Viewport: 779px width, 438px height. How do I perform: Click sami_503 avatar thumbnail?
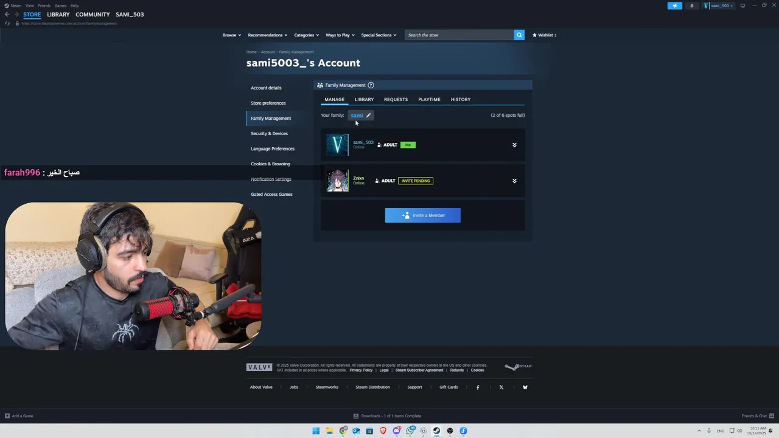pos(337,145)
